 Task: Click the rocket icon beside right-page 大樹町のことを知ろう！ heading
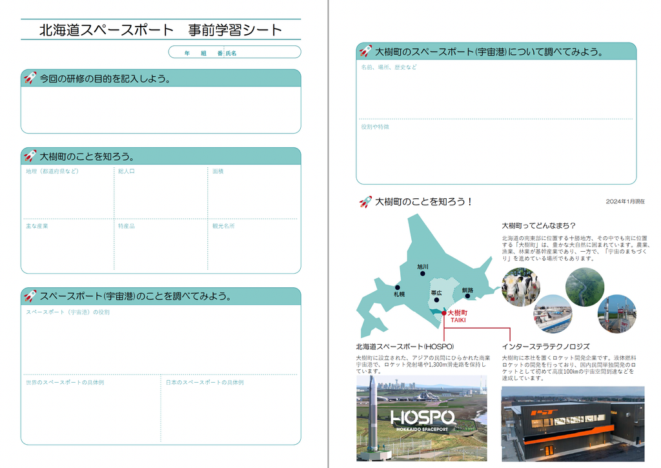tap(365, 201)
